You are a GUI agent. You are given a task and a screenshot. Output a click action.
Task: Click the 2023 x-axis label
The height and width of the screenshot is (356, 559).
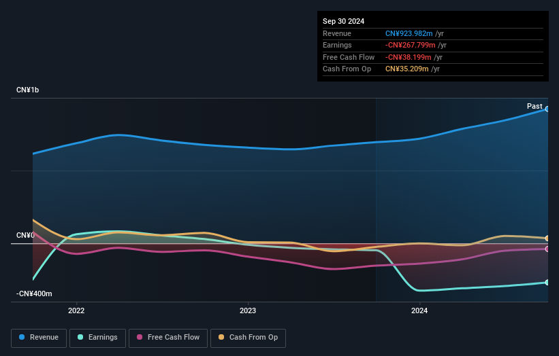coord(248,311)
